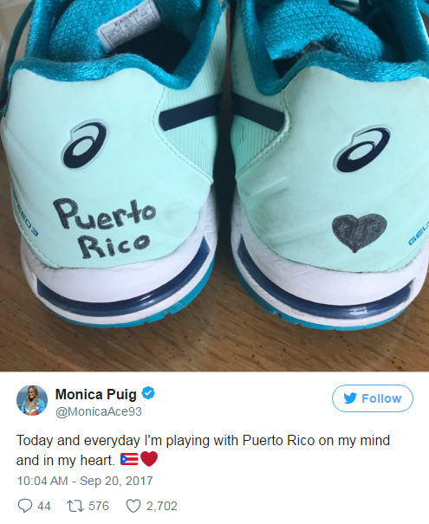Click the retweet count 576

[x=99, y=506]
